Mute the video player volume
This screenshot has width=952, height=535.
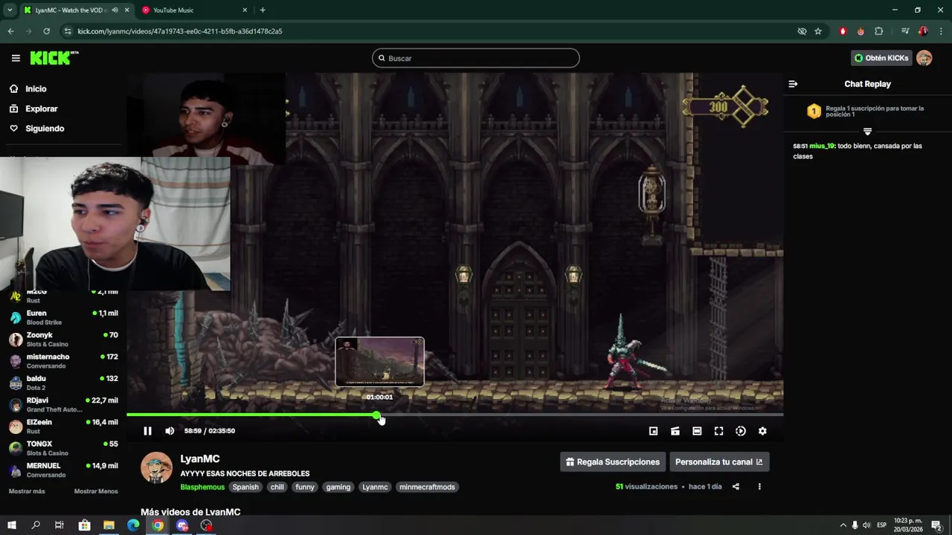click(170, 431)
